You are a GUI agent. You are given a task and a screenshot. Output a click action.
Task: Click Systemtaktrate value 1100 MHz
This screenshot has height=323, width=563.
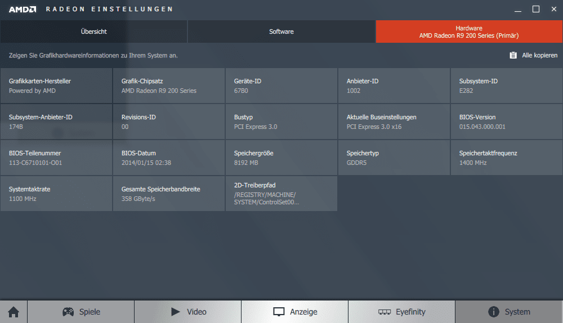point(23,199)
